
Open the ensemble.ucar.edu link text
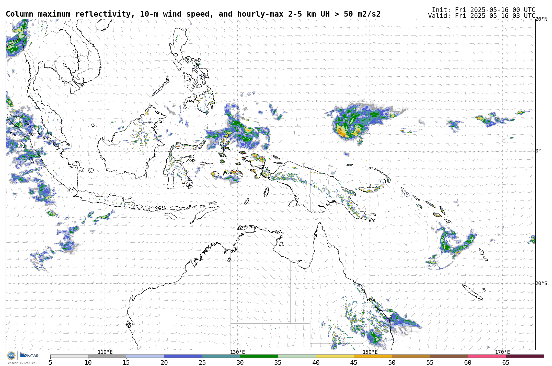[x=22, y=363]
